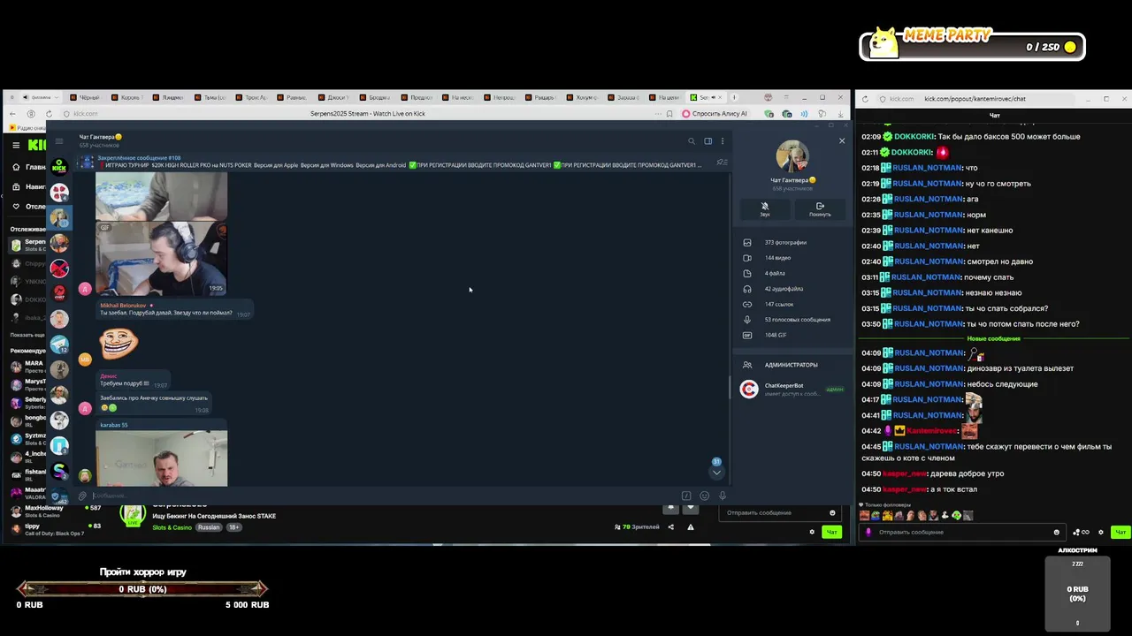This screenshot has width=1132, height=636.
Task: Open the popout chat emoji picker icon
Action: pyautogui.click(x=1056, y=532)
